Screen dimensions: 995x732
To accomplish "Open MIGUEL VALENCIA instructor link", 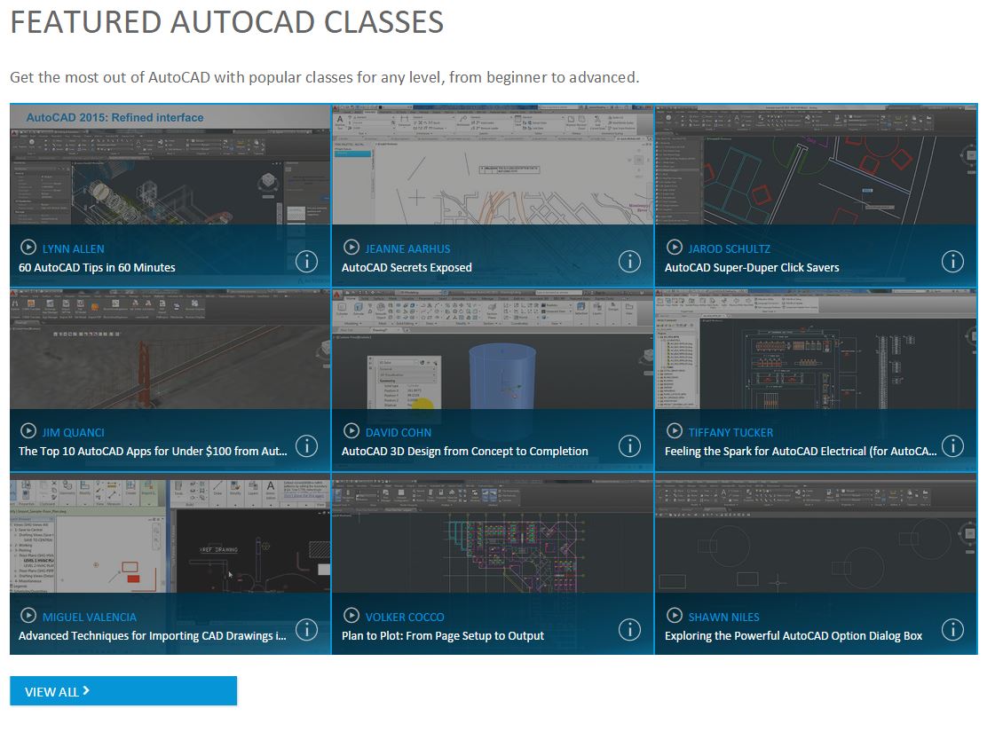I will [x=90, y=618].
